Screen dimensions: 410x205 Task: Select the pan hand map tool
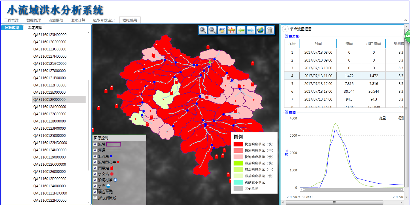(x=222, y=30)
